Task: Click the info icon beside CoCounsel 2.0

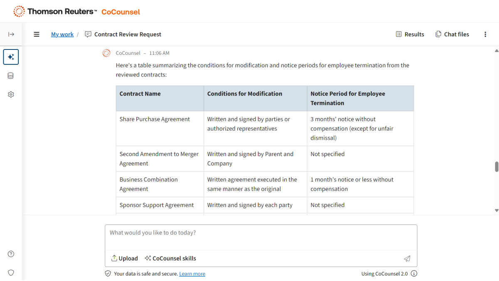Action: [x=414, y=274]
